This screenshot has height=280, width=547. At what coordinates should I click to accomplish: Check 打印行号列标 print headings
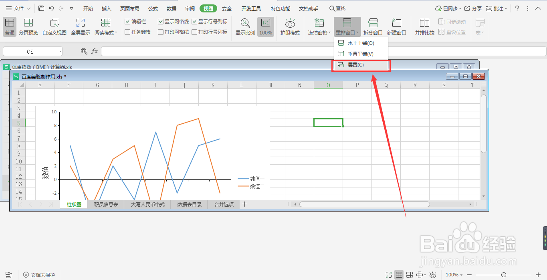(194, 32)
